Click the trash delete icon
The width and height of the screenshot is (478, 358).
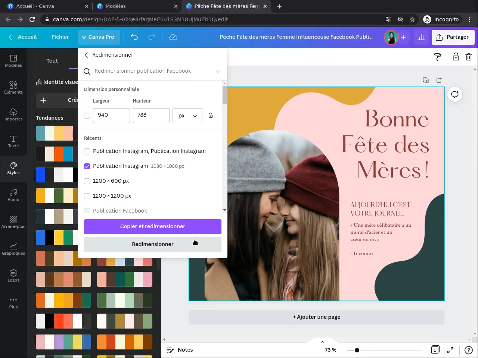468,57
